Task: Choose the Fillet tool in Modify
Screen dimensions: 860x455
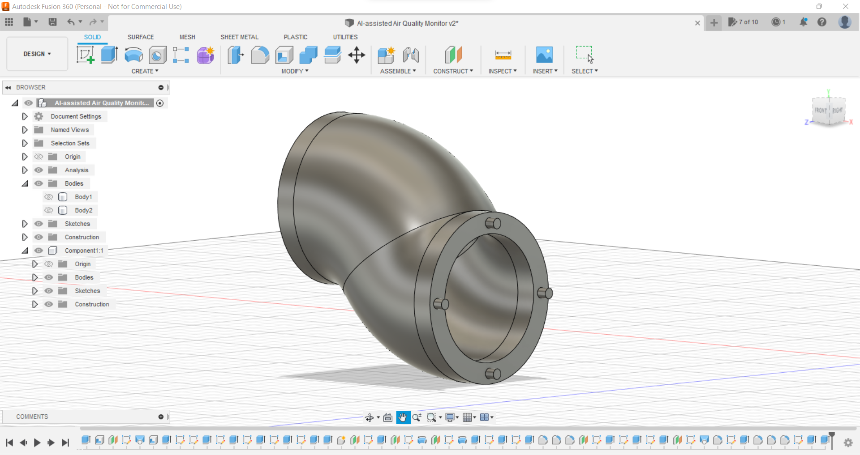Action: 260,55
